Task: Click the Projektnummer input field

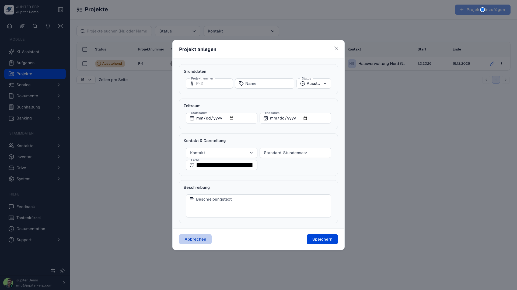Action: (x=209, y=84)
